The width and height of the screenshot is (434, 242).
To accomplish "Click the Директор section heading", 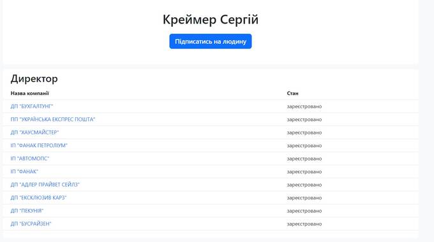I will [x=34, y=79].
